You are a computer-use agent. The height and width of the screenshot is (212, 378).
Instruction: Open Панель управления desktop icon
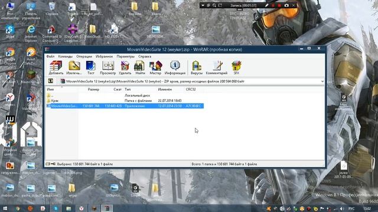[x=31, y=11]
